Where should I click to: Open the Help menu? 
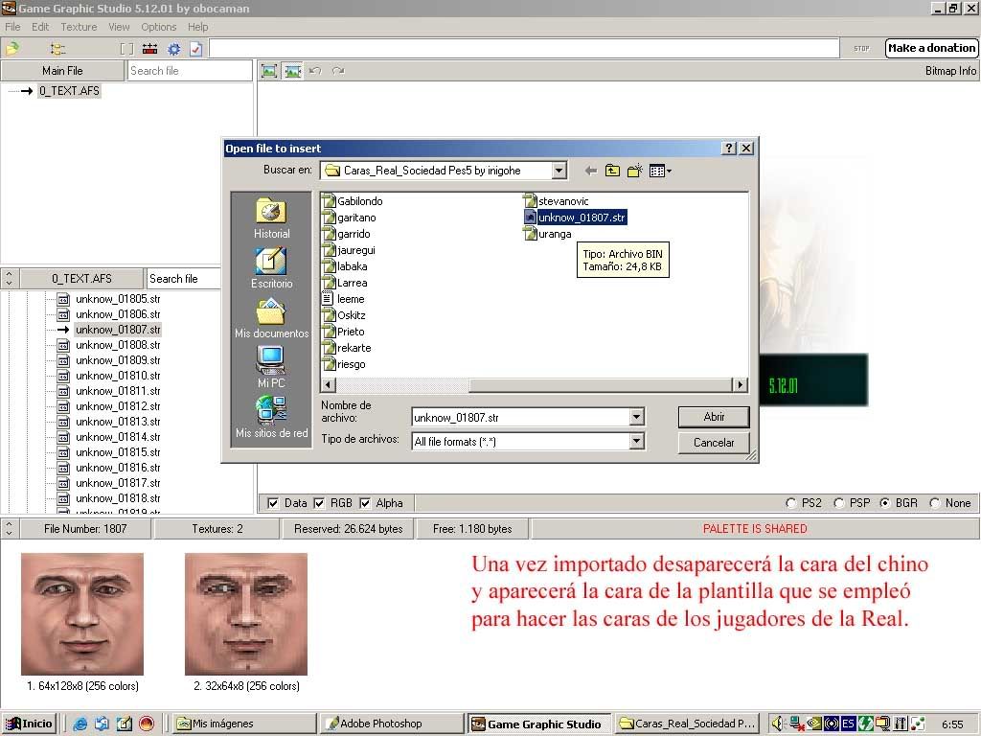coord(197,27)
